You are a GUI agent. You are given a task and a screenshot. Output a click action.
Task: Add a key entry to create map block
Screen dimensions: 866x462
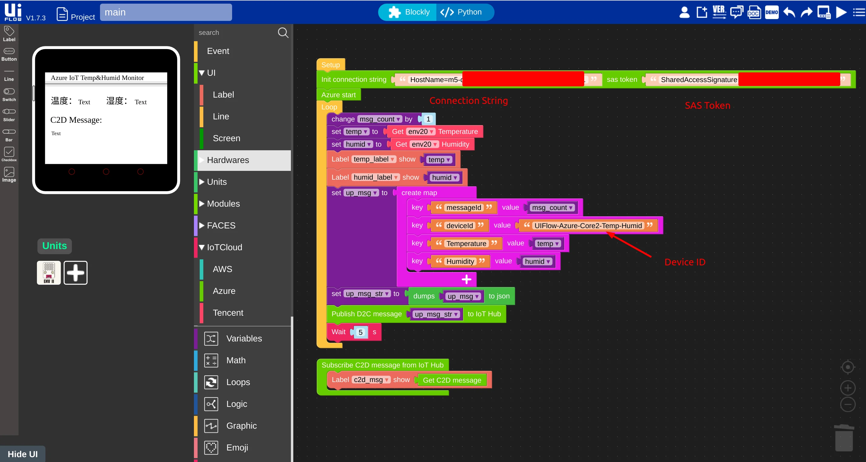tap(466, 279)
